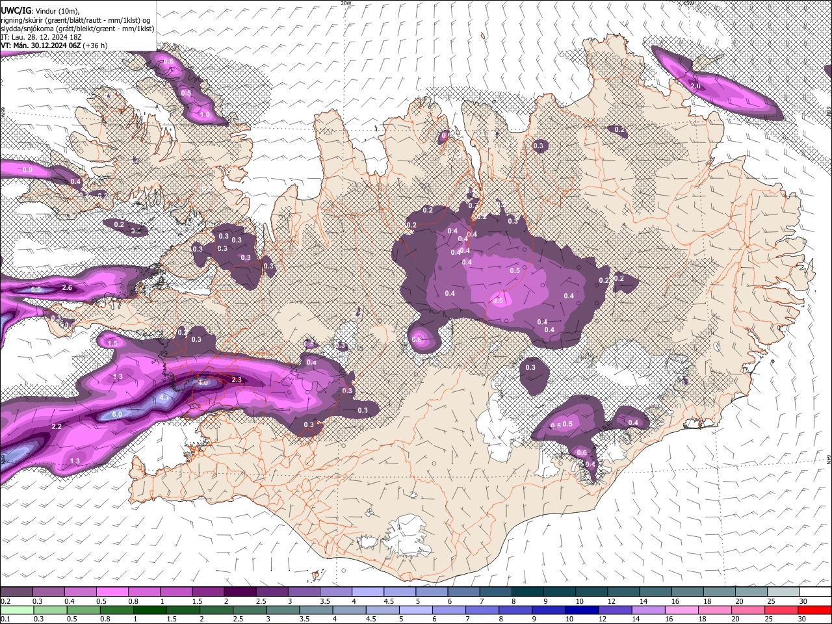This screenshot has width=832, height=624.
Task: Click the 2.2 precipitation value label
Action: [57, 426]
